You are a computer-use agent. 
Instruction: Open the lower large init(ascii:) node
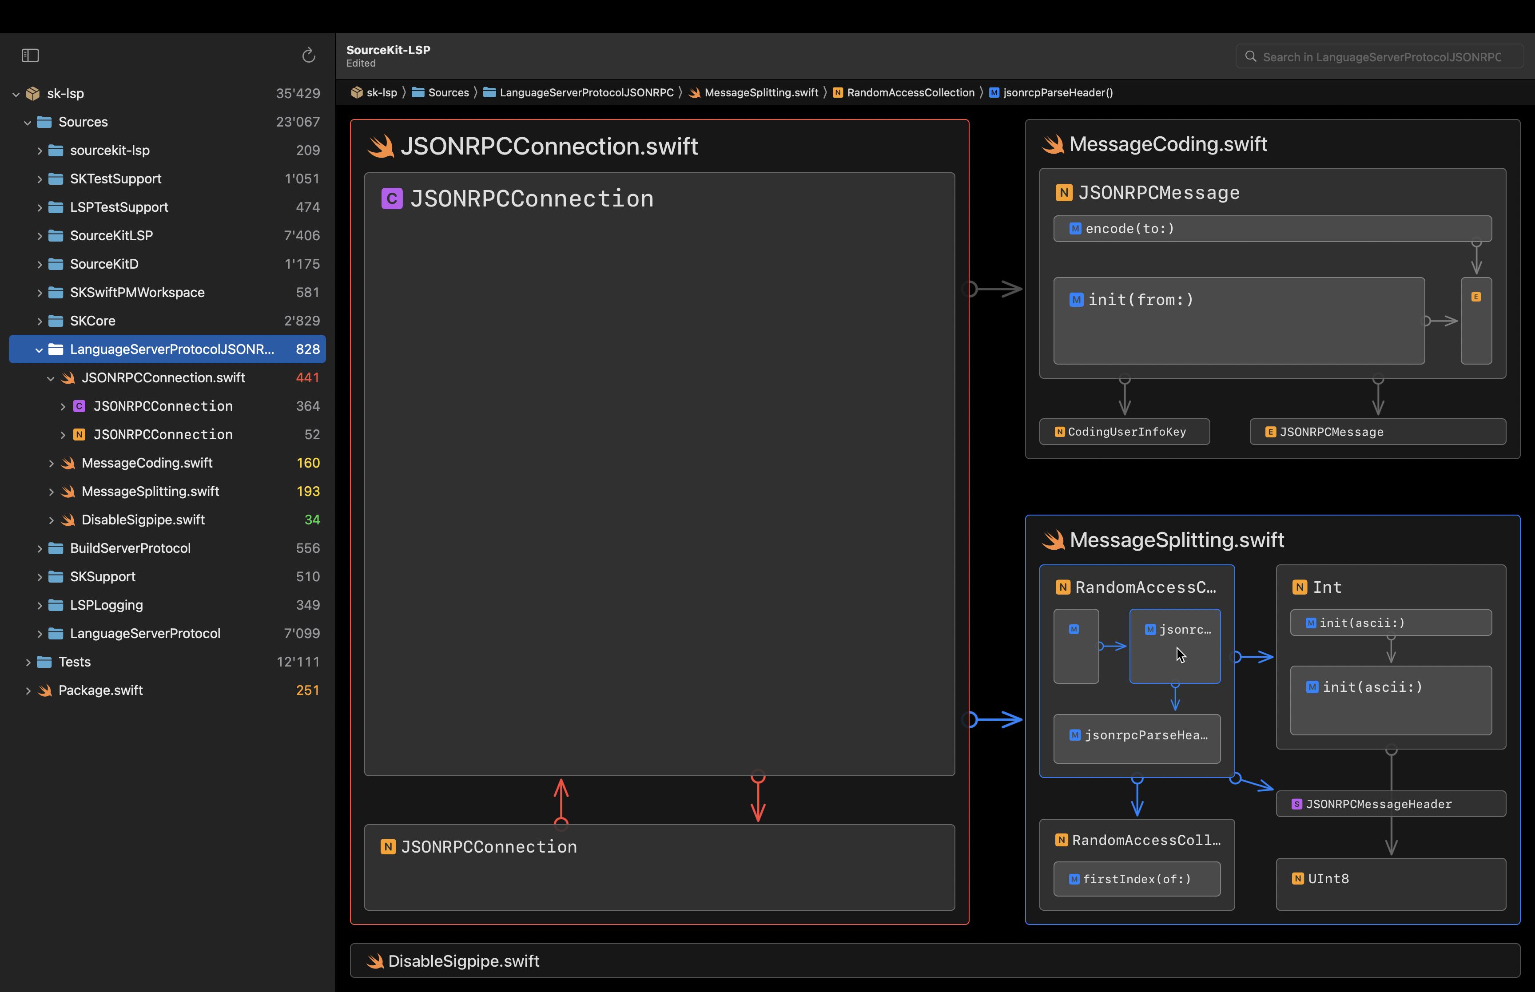point(1392,700)
